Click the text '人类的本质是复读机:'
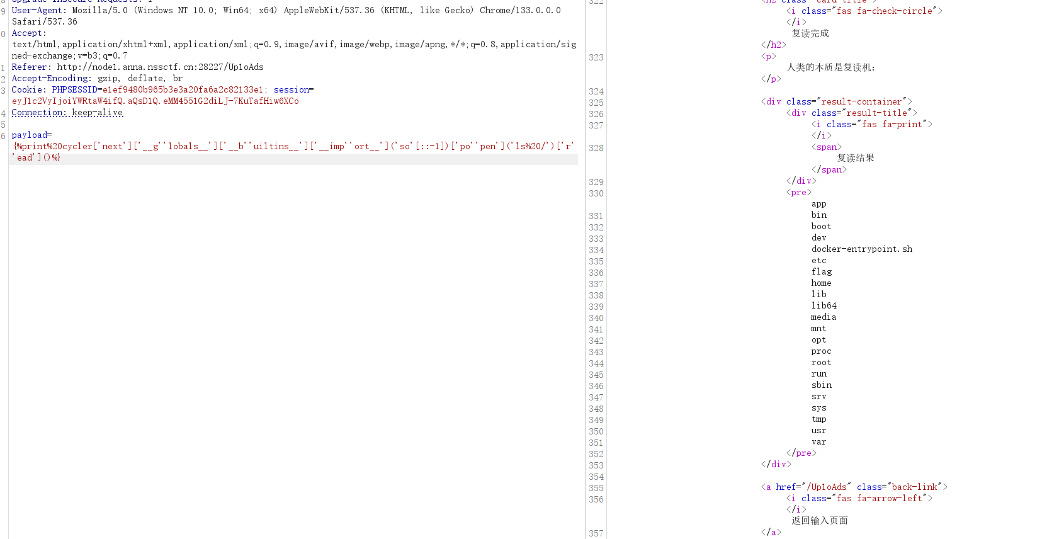The image size is (1064, 539). coord(831,67)
